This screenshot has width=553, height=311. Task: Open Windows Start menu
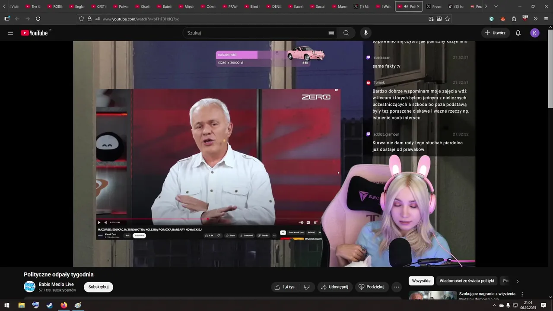(x=7, y=305)
